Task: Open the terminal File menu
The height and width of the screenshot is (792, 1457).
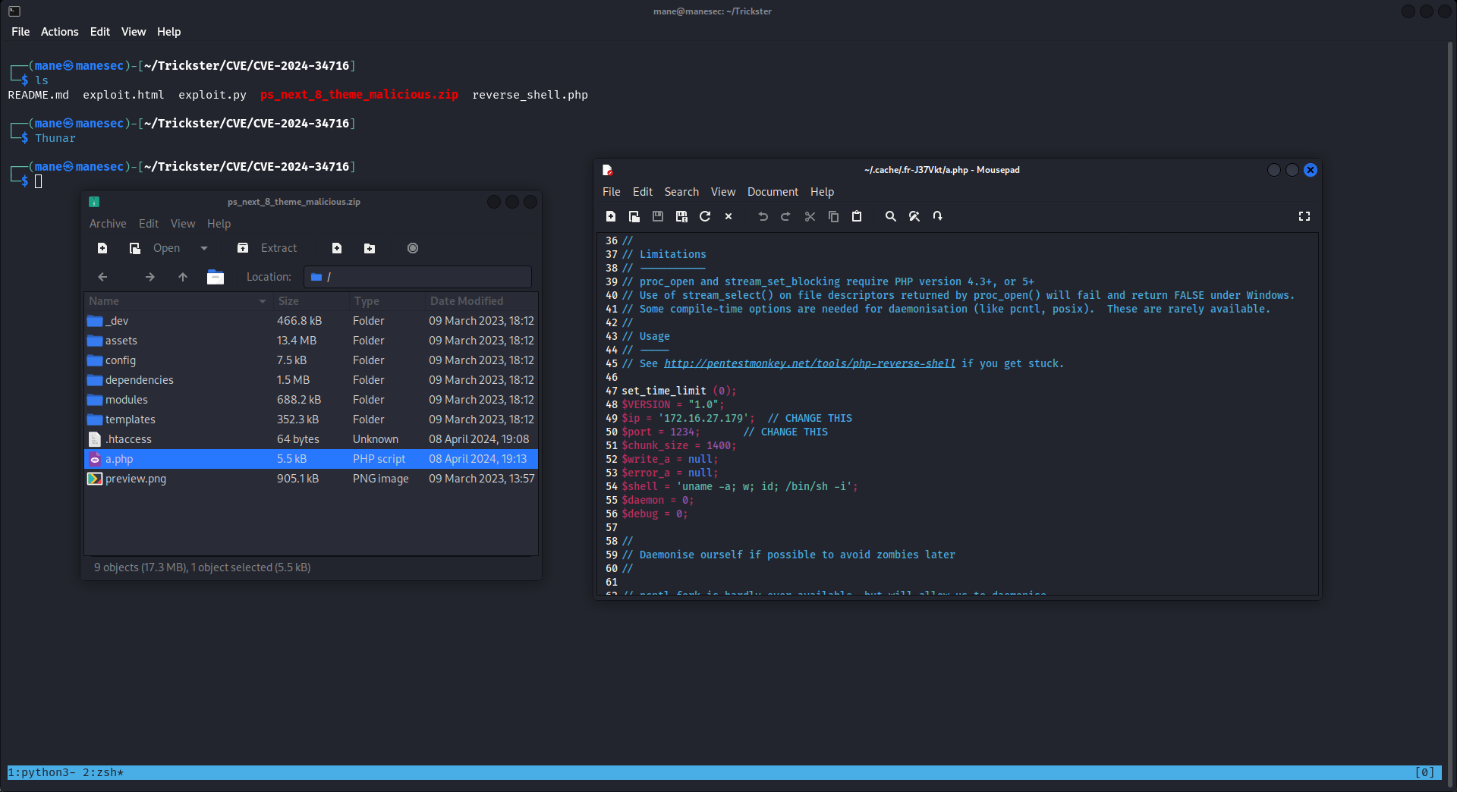Action: 20,32
